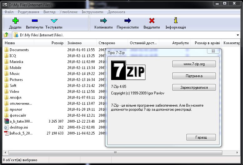Screen dimensions: 243x165
Task: Click the Mobile folder icon
Action: click(6, 68)
